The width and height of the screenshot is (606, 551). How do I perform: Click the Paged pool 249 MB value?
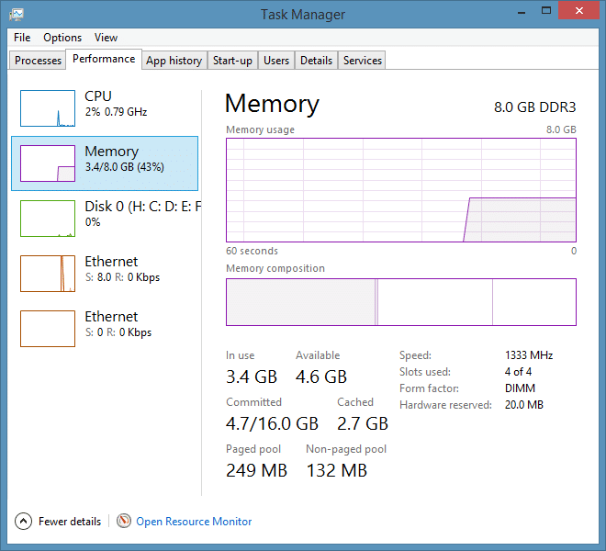(256, 470)
